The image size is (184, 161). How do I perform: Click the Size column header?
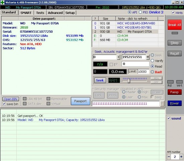coord(107,19)
